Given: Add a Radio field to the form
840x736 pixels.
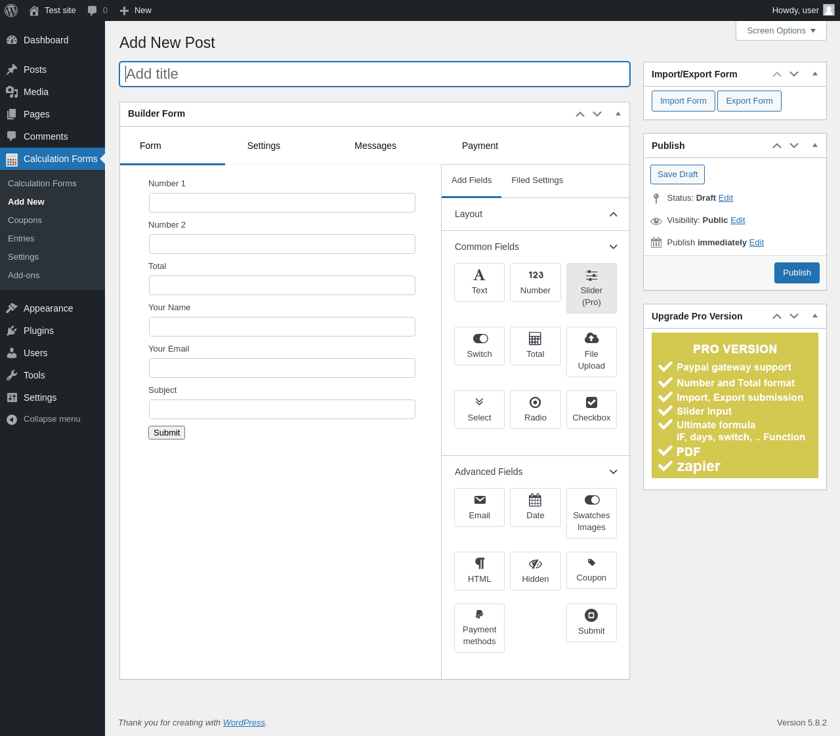Looking at the screenshot, I should (x=535, y=409).
